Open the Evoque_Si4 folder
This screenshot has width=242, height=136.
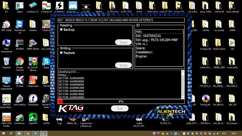(206, 44)
